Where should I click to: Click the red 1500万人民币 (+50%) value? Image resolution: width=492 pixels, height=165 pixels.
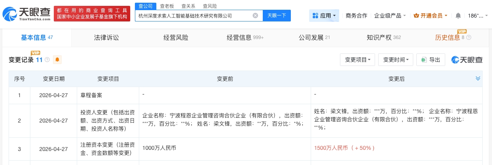coord(344,148)
